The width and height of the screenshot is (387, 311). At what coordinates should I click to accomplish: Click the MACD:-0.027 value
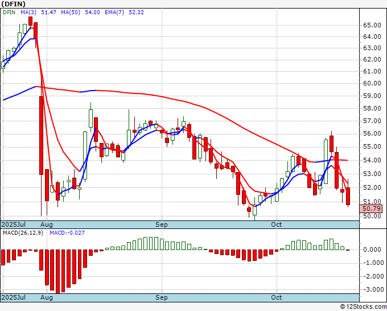coord(67,233)
